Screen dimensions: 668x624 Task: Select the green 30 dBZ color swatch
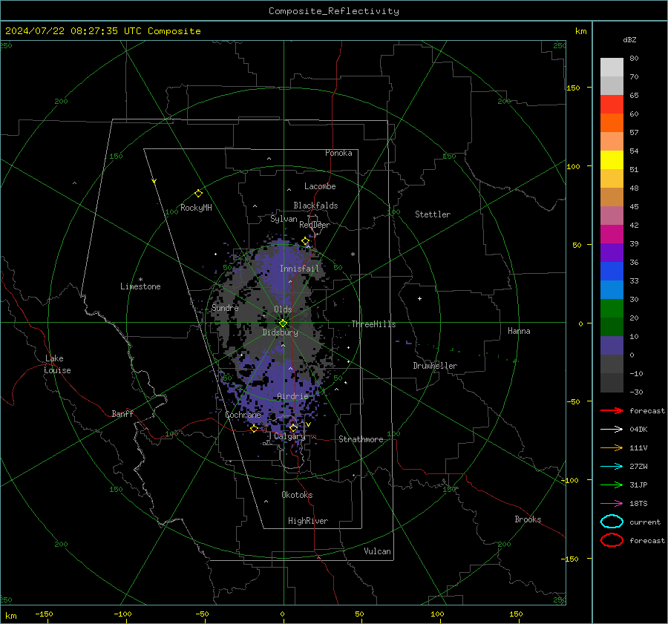click(612, 308)
